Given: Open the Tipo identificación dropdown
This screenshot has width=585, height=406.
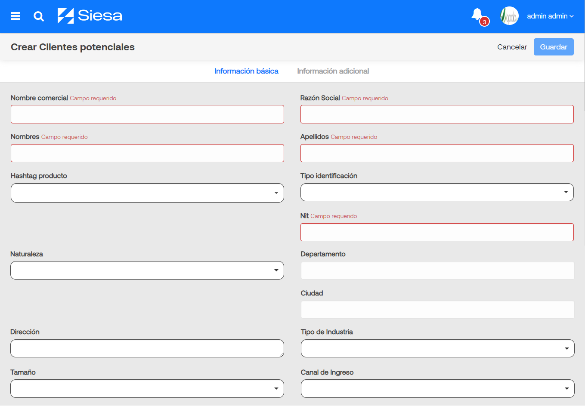Looking at the screenshot, I should [437, 192].
